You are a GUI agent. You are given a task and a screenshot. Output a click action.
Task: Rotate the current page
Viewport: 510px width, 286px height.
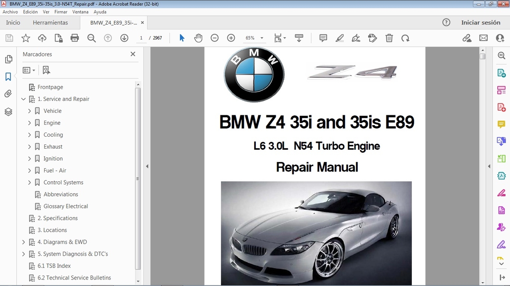tap(406, 38)
